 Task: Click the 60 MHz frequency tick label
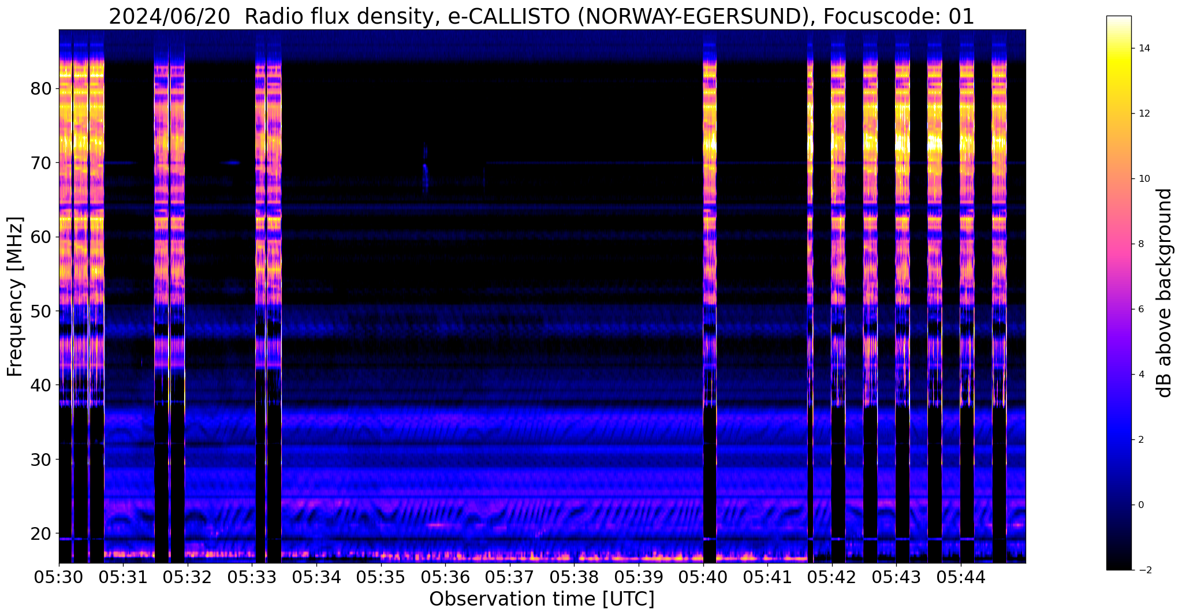point(42,237)
